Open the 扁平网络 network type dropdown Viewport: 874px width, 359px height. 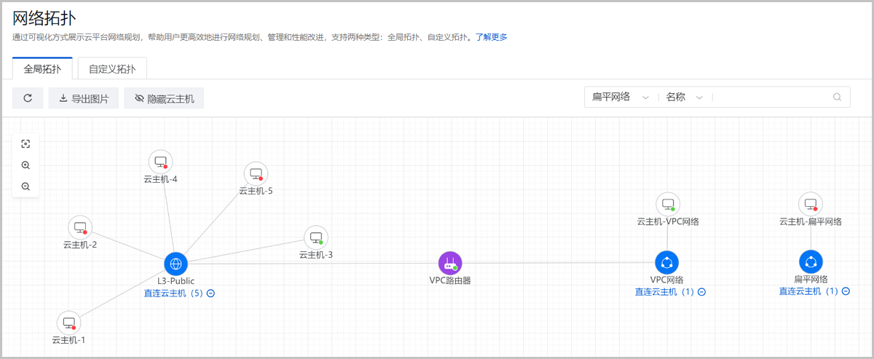click(x=619, y=98)
